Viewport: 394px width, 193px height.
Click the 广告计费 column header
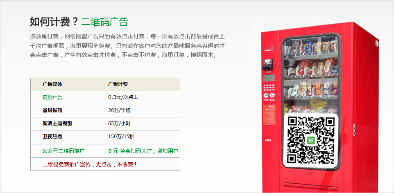(118, 84)
